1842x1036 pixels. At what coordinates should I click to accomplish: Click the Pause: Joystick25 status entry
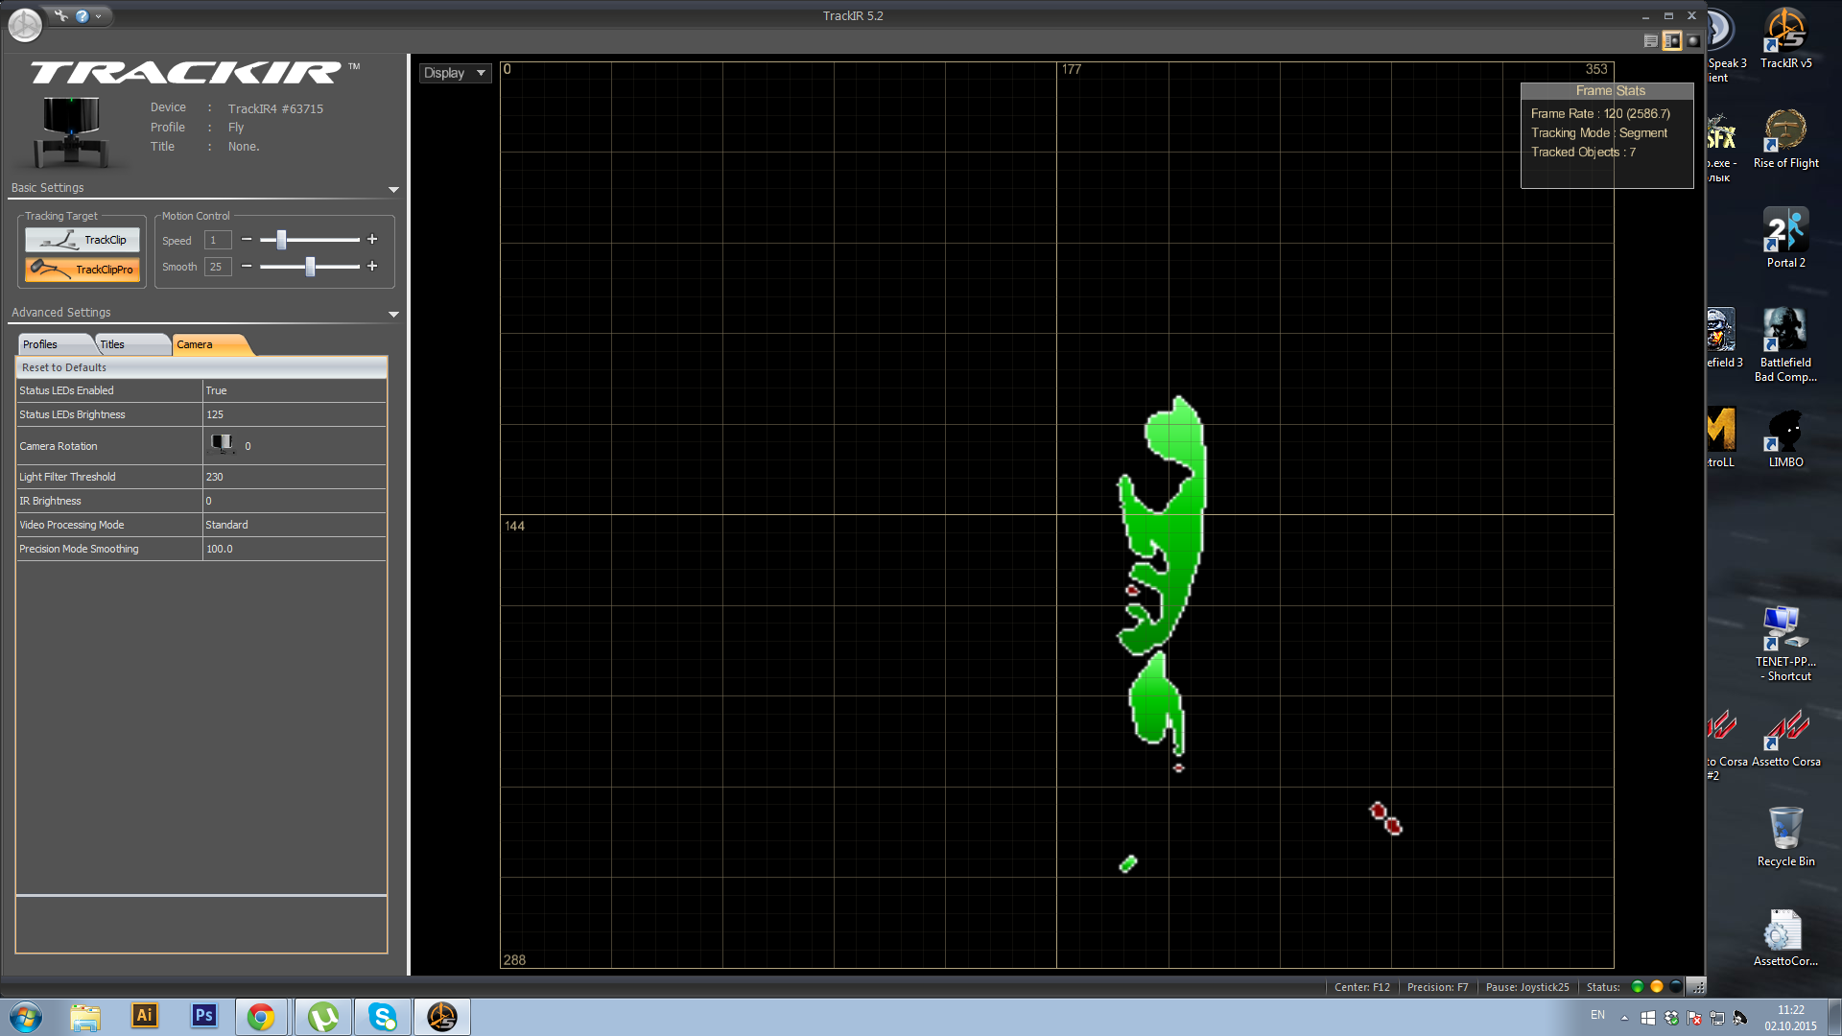pyautogui.click(x=1527, y=987)
